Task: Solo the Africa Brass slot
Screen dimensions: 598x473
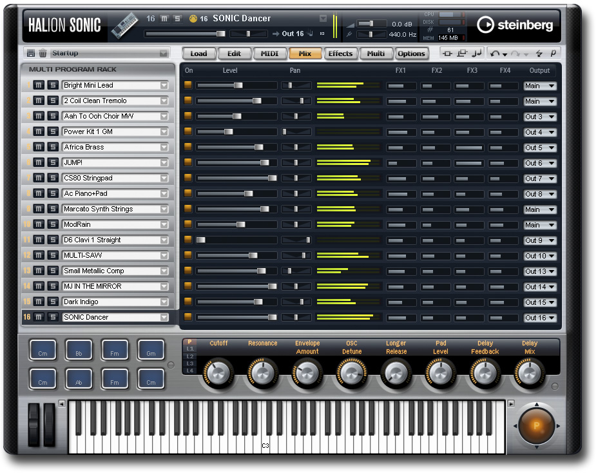Action: tap(53, 147)
